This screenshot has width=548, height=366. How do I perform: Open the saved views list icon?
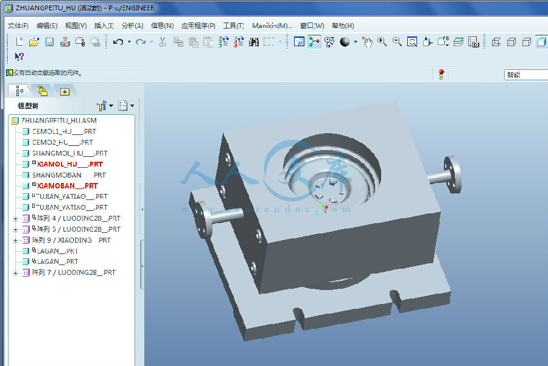pos(443,42)
